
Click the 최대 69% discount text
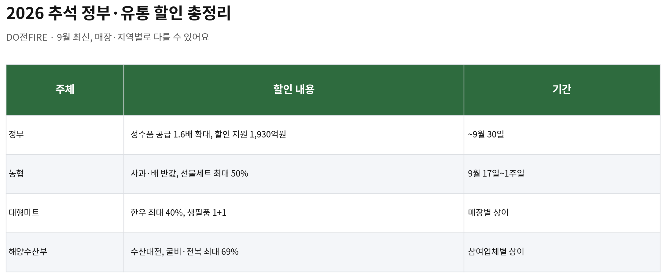tap(221, 252)
